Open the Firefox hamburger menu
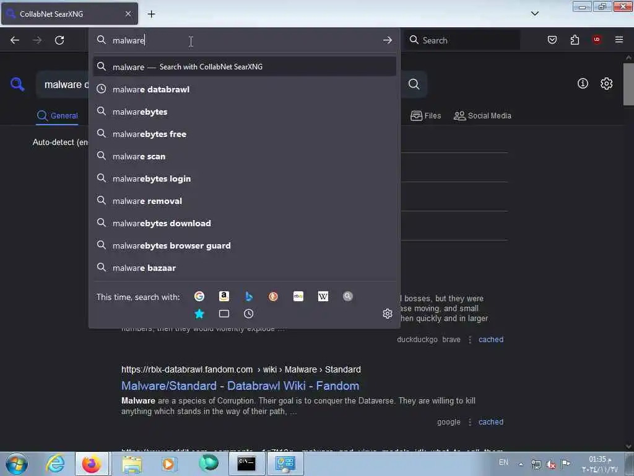 [619, 40]
